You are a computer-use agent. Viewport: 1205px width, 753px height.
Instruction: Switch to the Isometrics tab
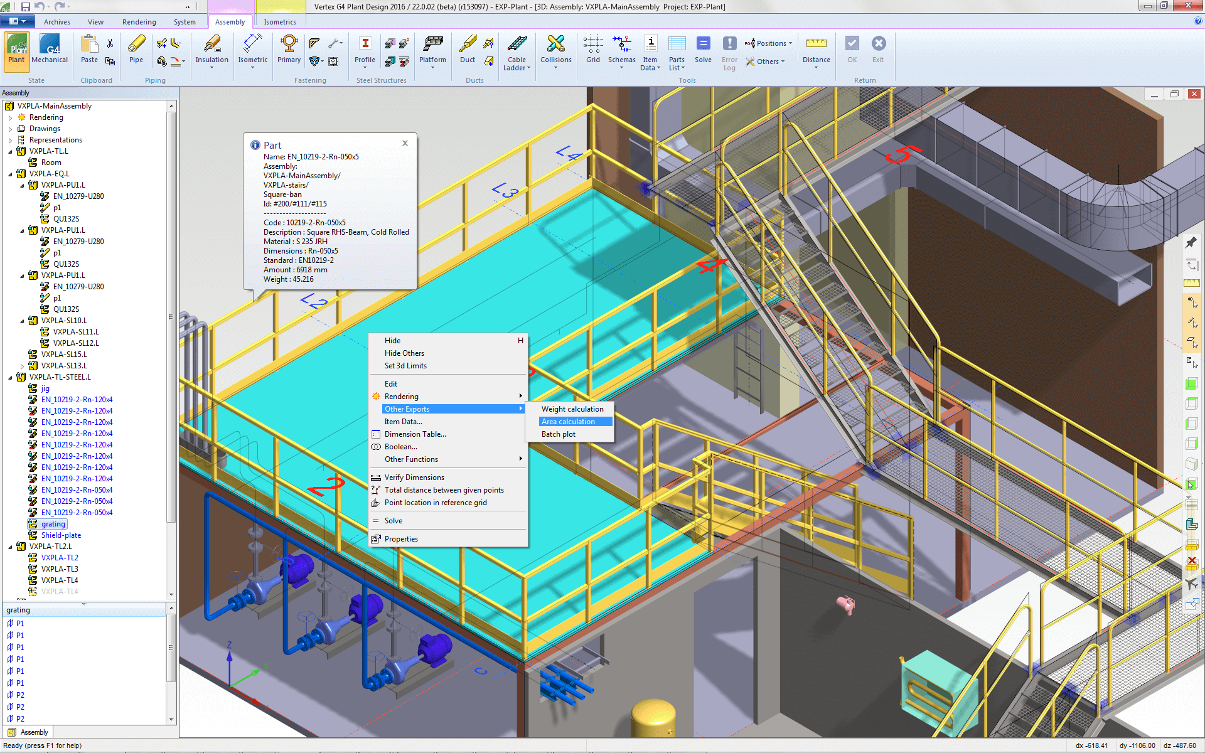coord(279,21)
